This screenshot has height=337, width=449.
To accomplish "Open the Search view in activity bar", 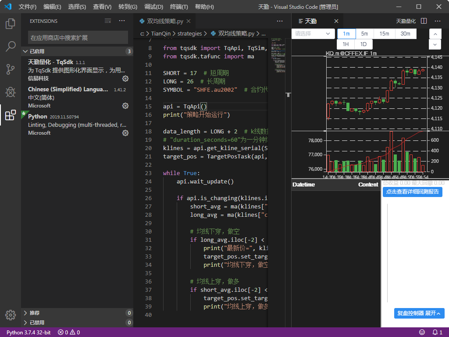I will tap(11, 46).
